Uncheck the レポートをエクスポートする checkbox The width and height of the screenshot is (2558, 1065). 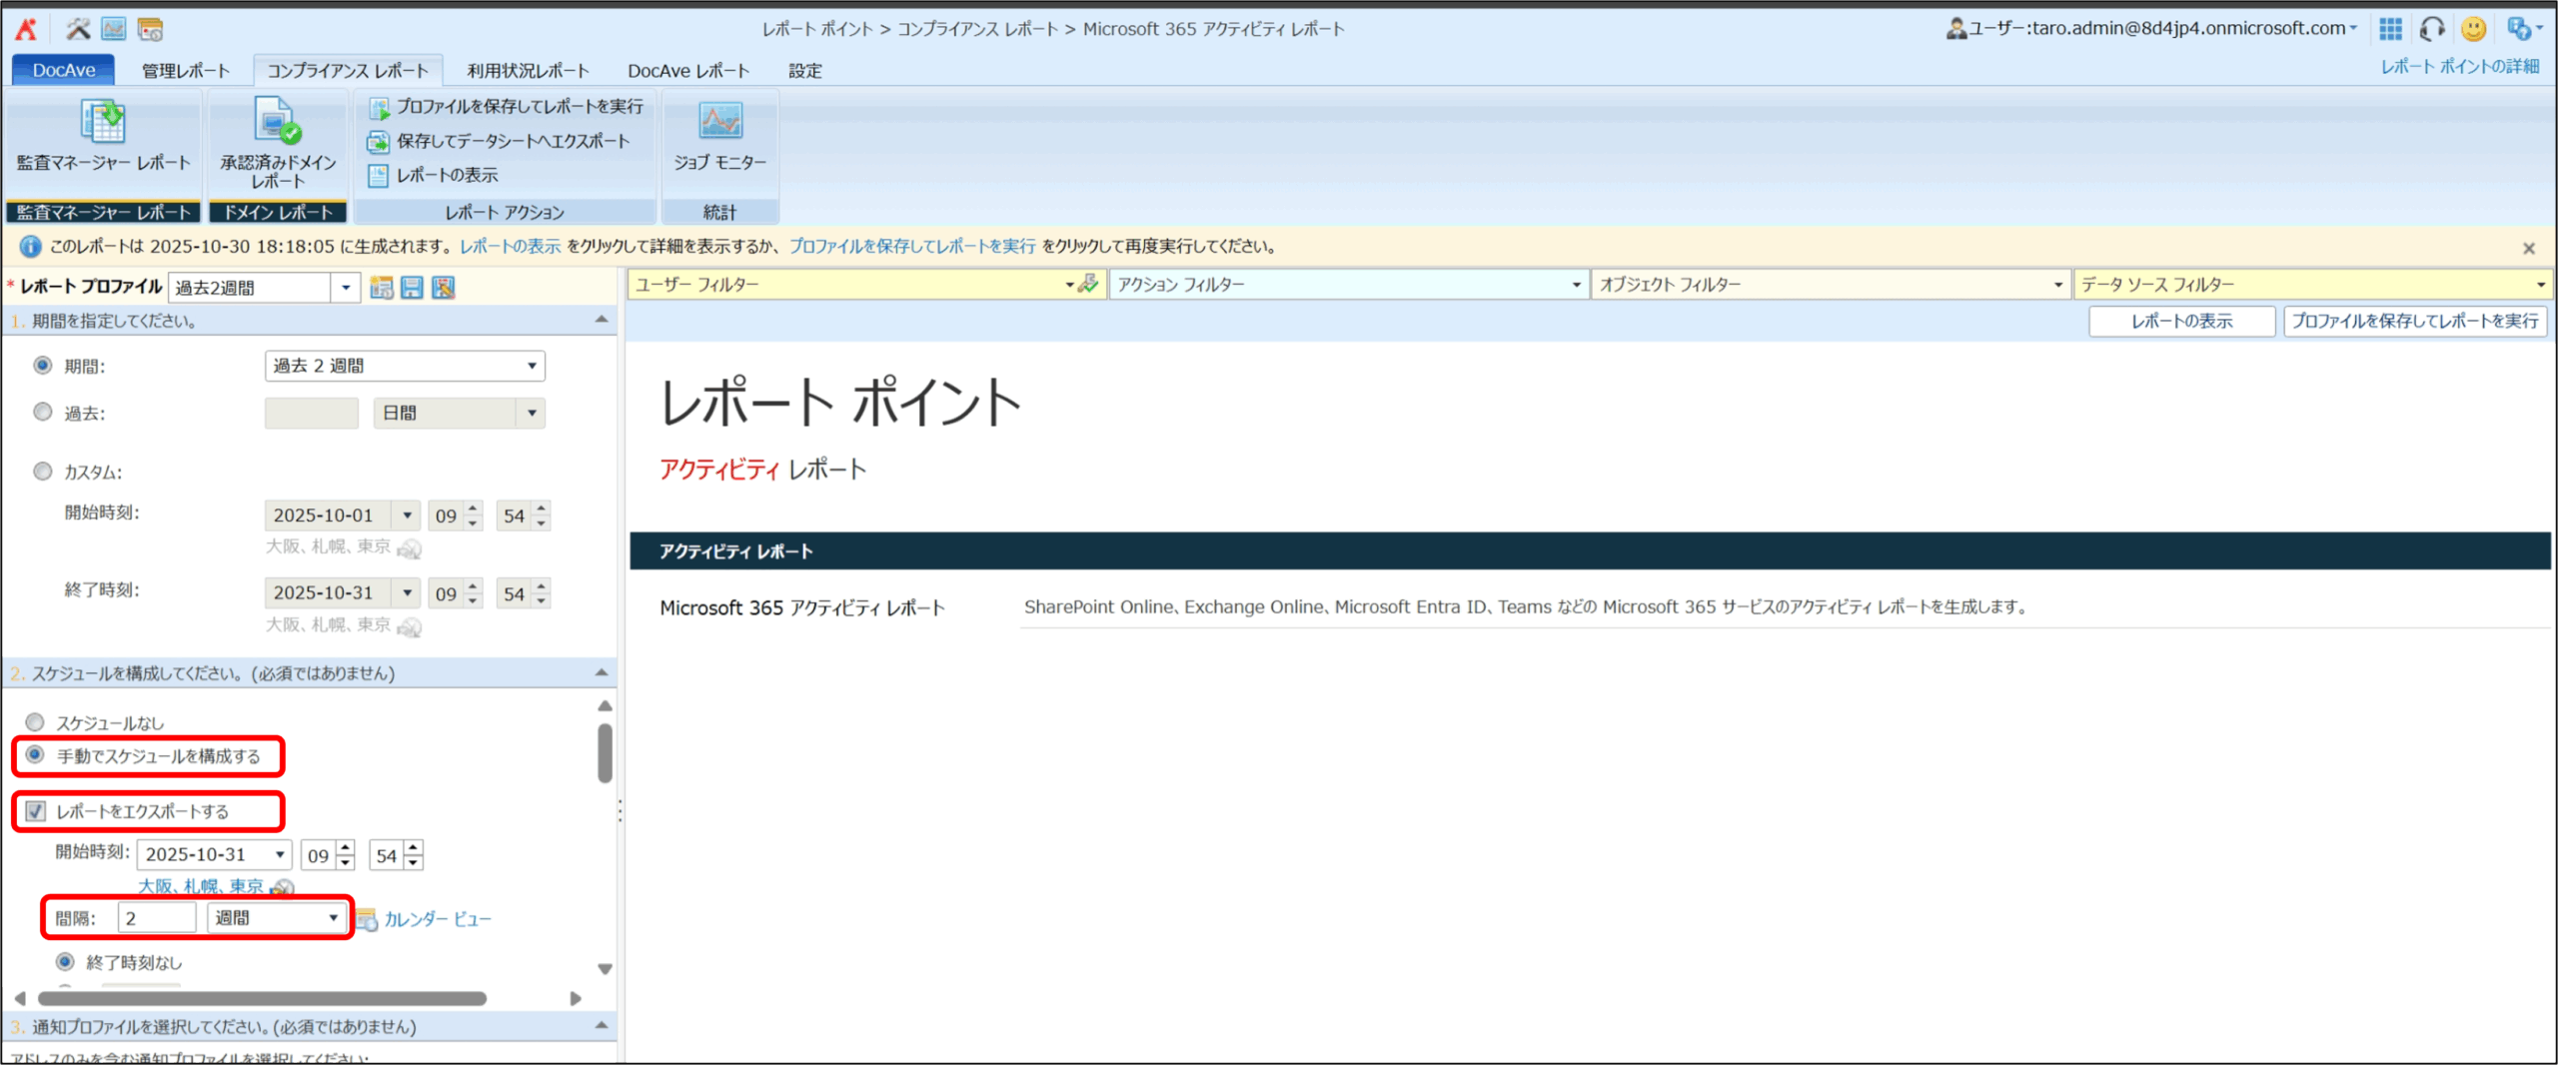coord(36,811)
